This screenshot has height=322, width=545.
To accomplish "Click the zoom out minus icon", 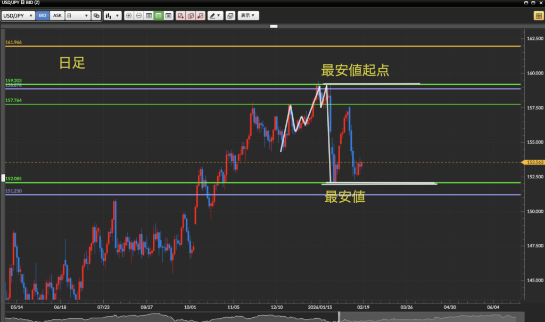I will pyautogui.click(x=139, y=16).
